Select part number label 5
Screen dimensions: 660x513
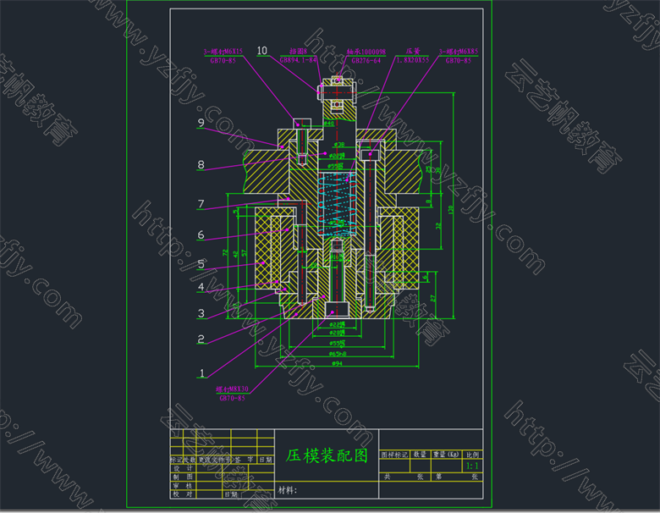point(201,264)
